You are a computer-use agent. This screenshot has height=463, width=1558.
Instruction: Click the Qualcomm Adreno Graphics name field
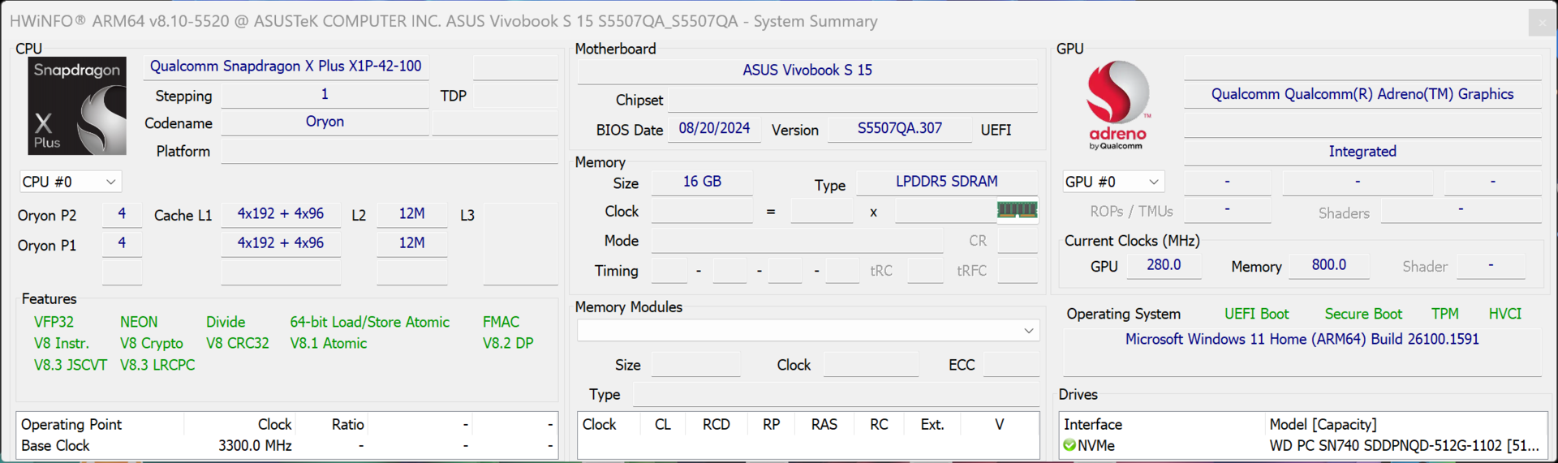click(1362, 94)
